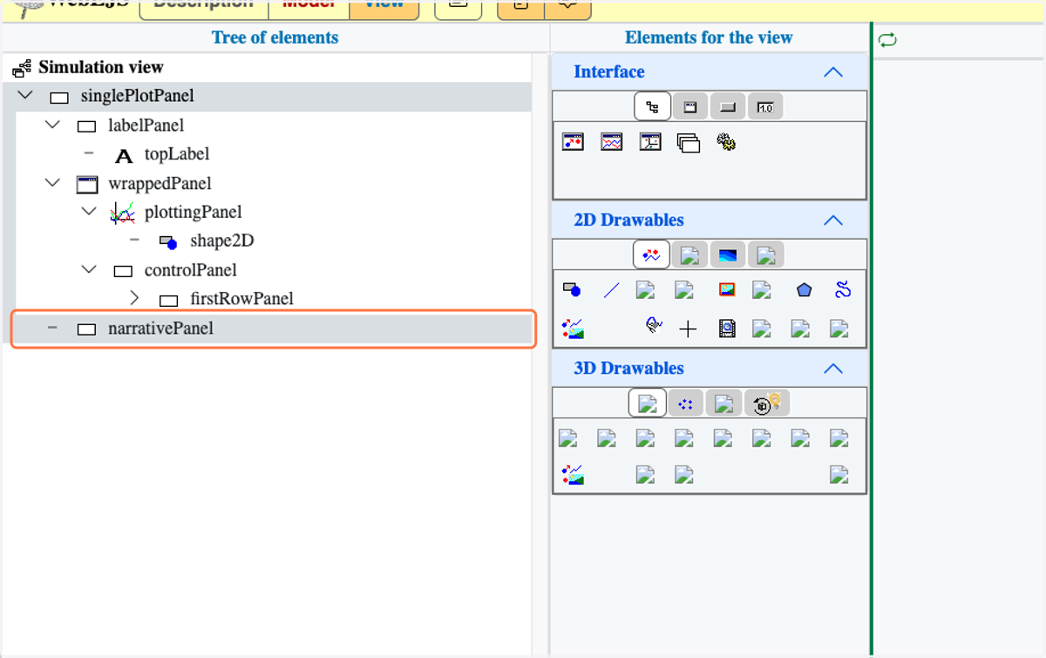Collapse the plottingPanel tree node
1046x658 pixels.
point(89,212)
